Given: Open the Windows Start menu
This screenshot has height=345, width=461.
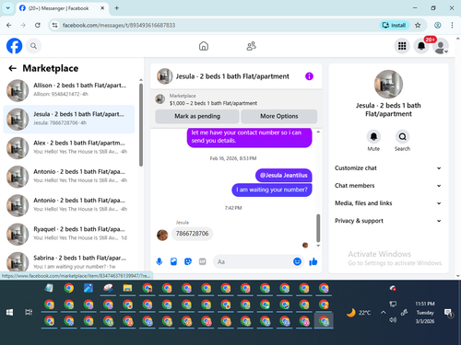Looking at the screenshot, I should 9,312.
